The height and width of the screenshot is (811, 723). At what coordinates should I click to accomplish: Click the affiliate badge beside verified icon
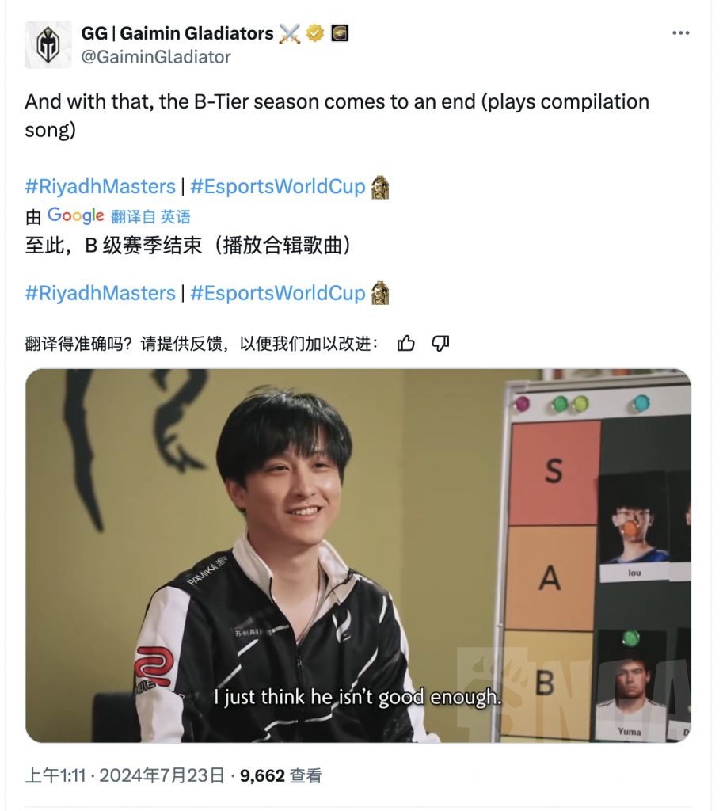pos(340,33)
